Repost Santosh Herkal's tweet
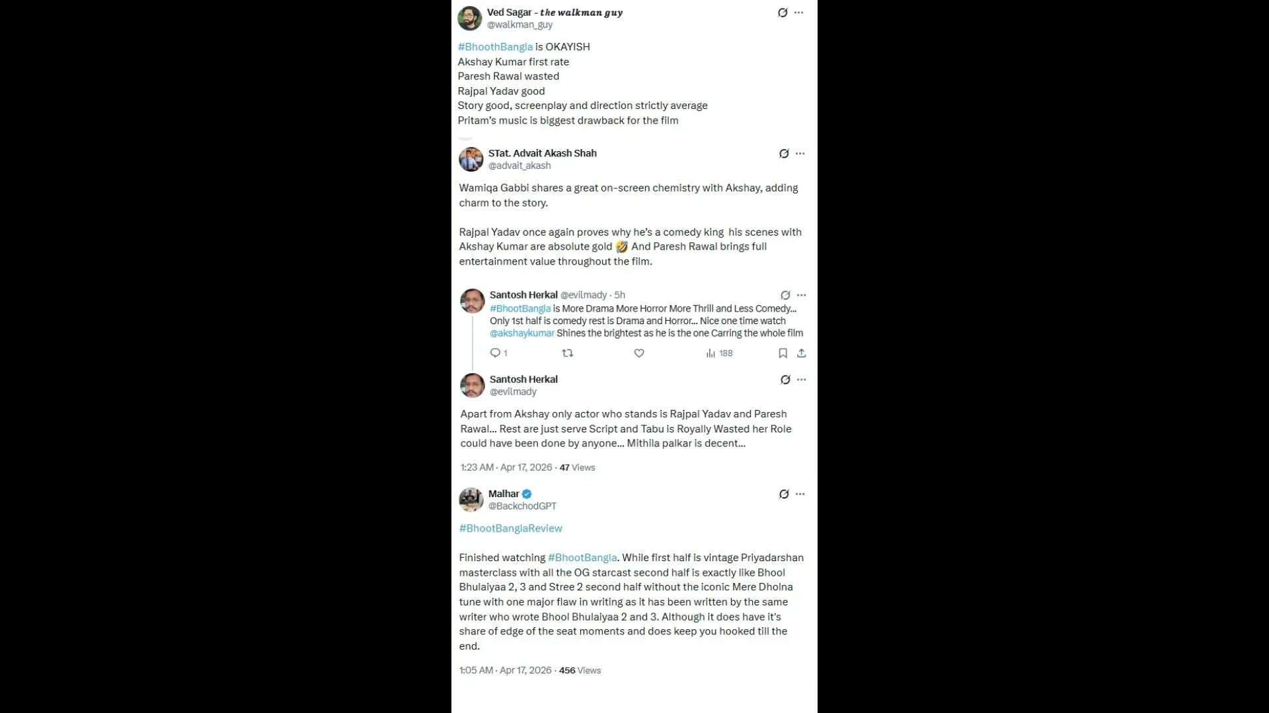The image size is (1269, 713). pos(567,353)
